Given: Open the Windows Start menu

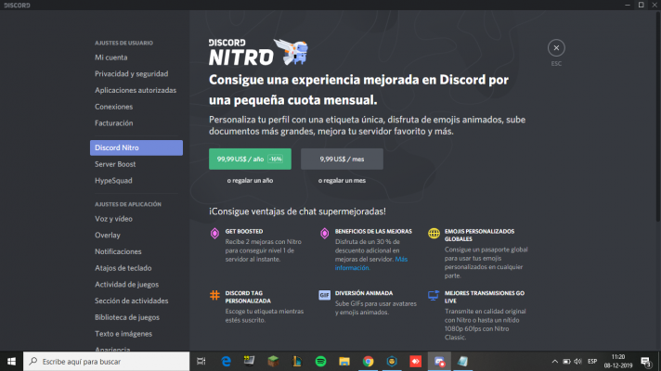Looking at the screenshot, I should [11, 362].
